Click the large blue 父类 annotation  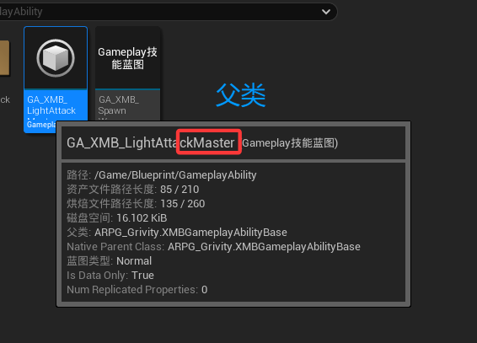[x=241, y=95]
